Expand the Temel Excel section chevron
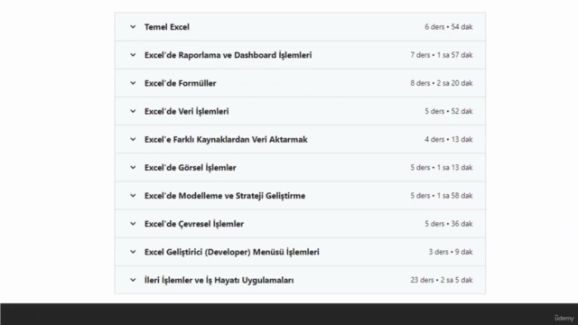The width and height of the screenshot is (578, 325). pos(133,27)
